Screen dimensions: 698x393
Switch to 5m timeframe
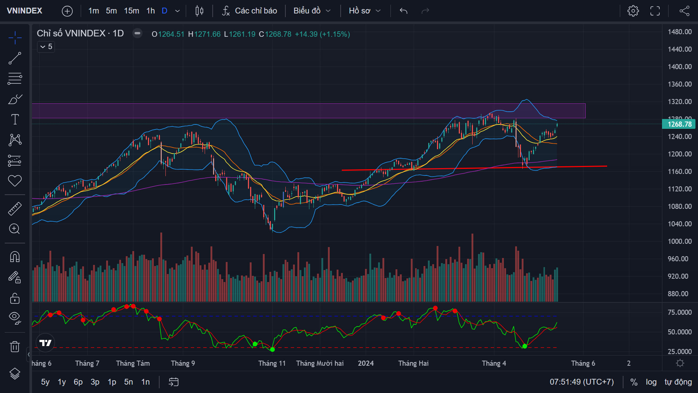[111, 11]
